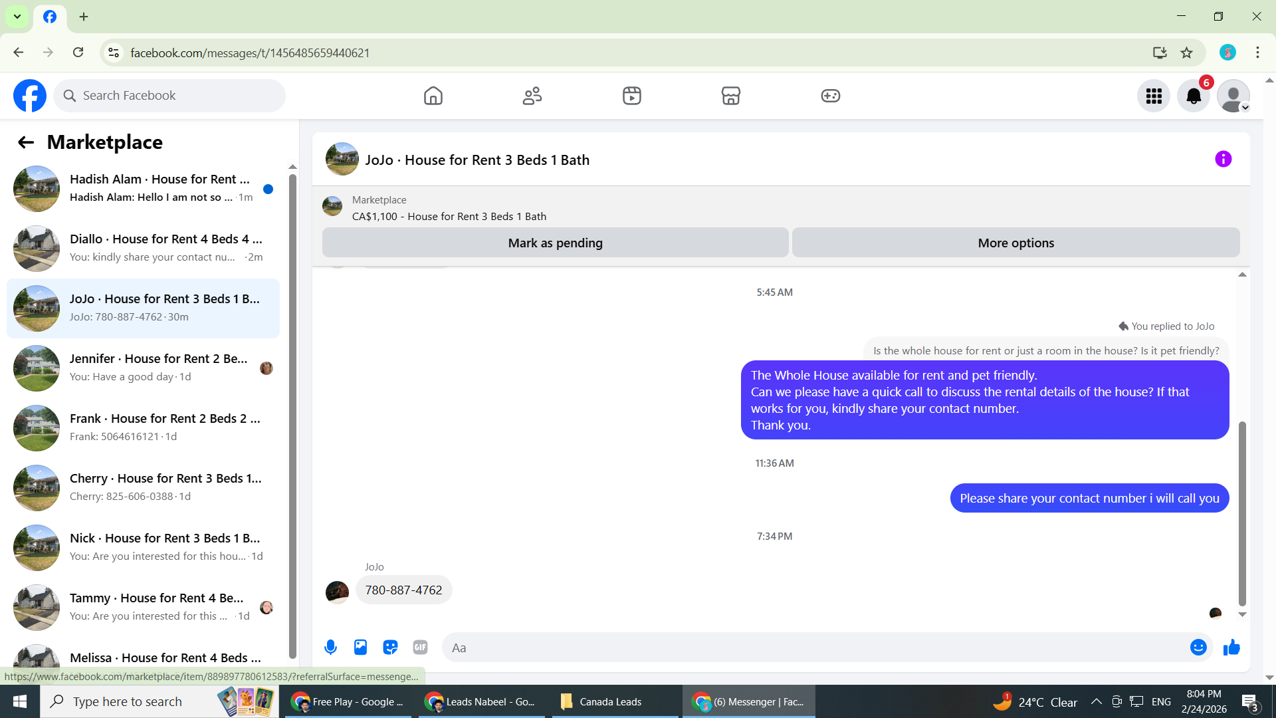Image resolution: width=1276 pixels, height=718 pixels.
Task: Open the sticker picker icon
Action: tap(390, 648)
